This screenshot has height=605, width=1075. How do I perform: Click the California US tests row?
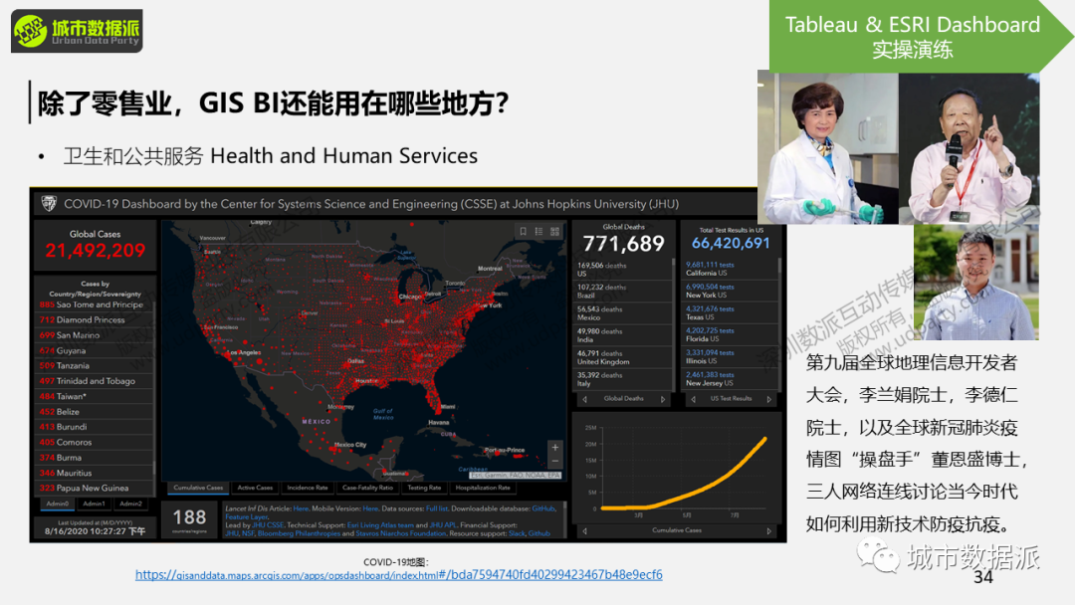coord(730,269)
